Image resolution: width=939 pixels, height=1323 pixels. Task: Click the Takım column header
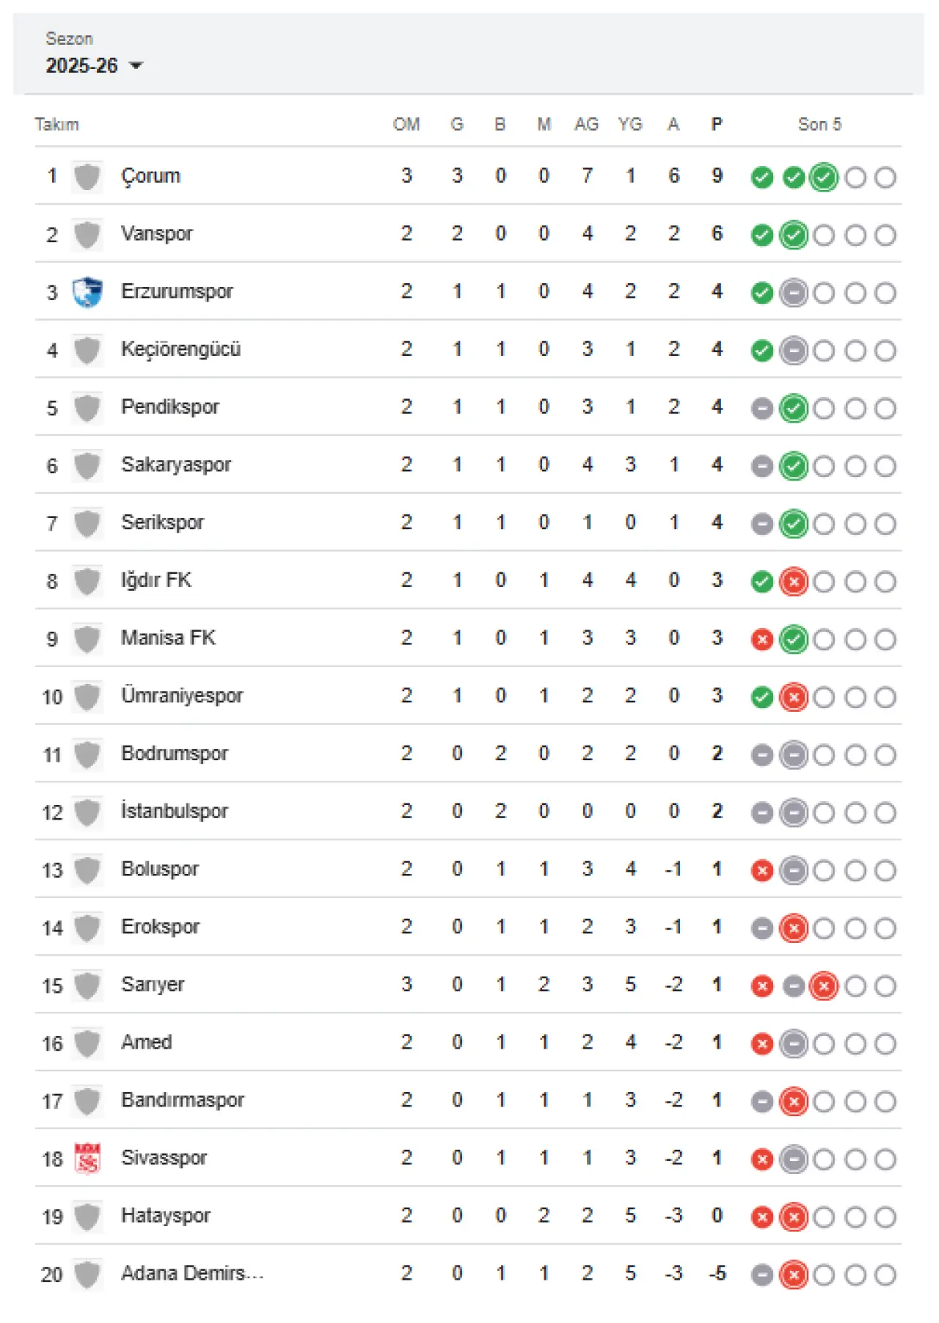56,125
